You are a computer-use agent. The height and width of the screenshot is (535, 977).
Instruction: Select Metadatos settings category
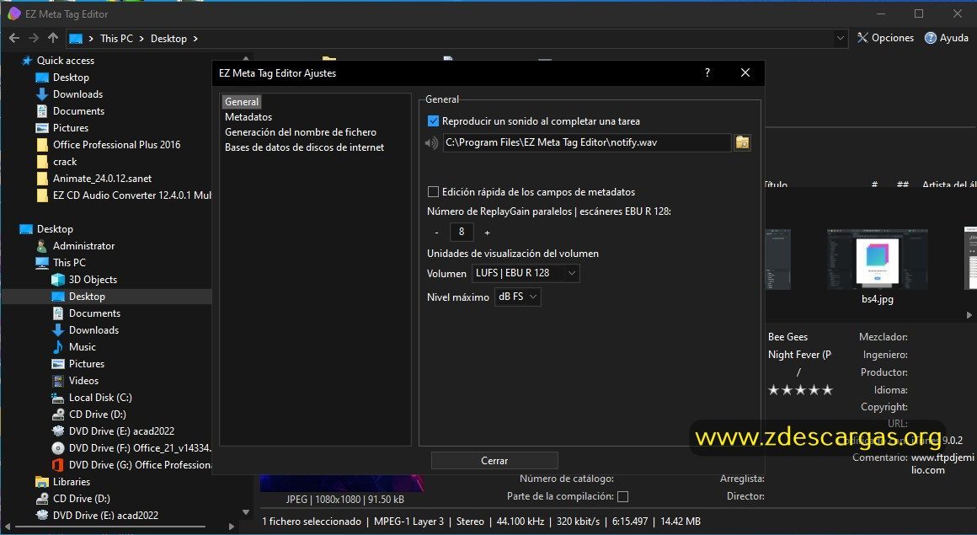248,117
